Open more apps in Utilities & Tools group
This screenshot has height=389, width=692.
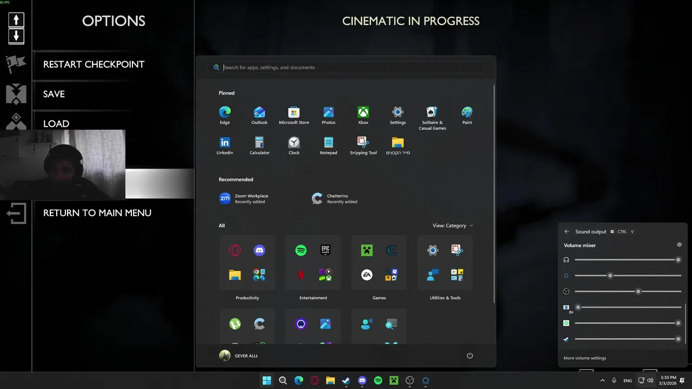[x=457, y=275]
